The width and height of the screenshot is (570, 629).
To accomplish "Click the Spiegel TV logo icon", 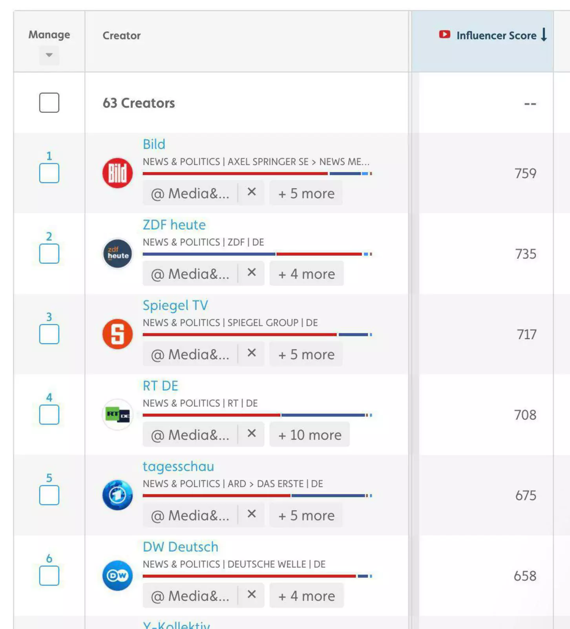I will 117,334.
